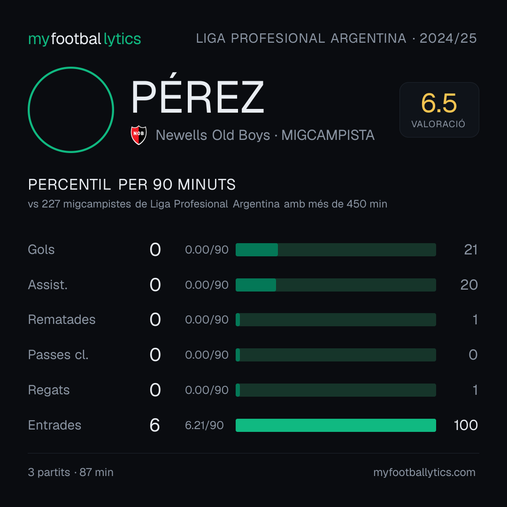Click the Assist. percentile bar
507x507 pixels.
click(x=336, y=285)
